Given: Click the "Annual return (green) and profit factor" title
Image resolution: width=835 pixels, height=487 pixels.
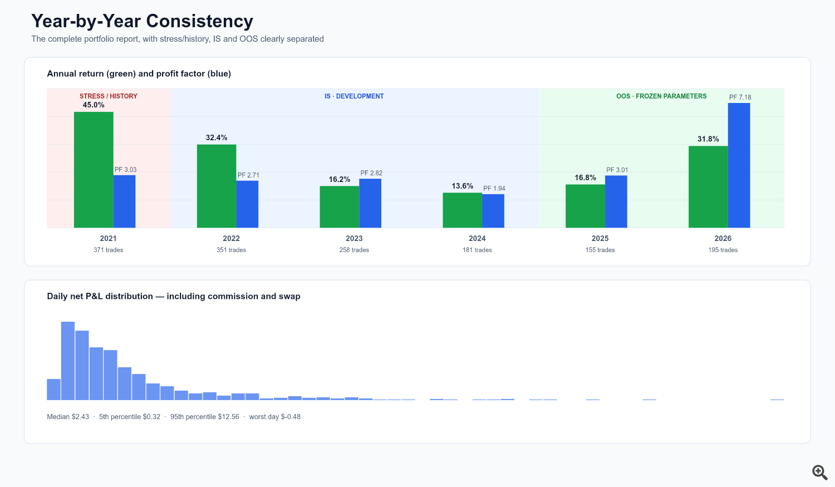Looking at the screenshot, I should [x=139, y=73].
